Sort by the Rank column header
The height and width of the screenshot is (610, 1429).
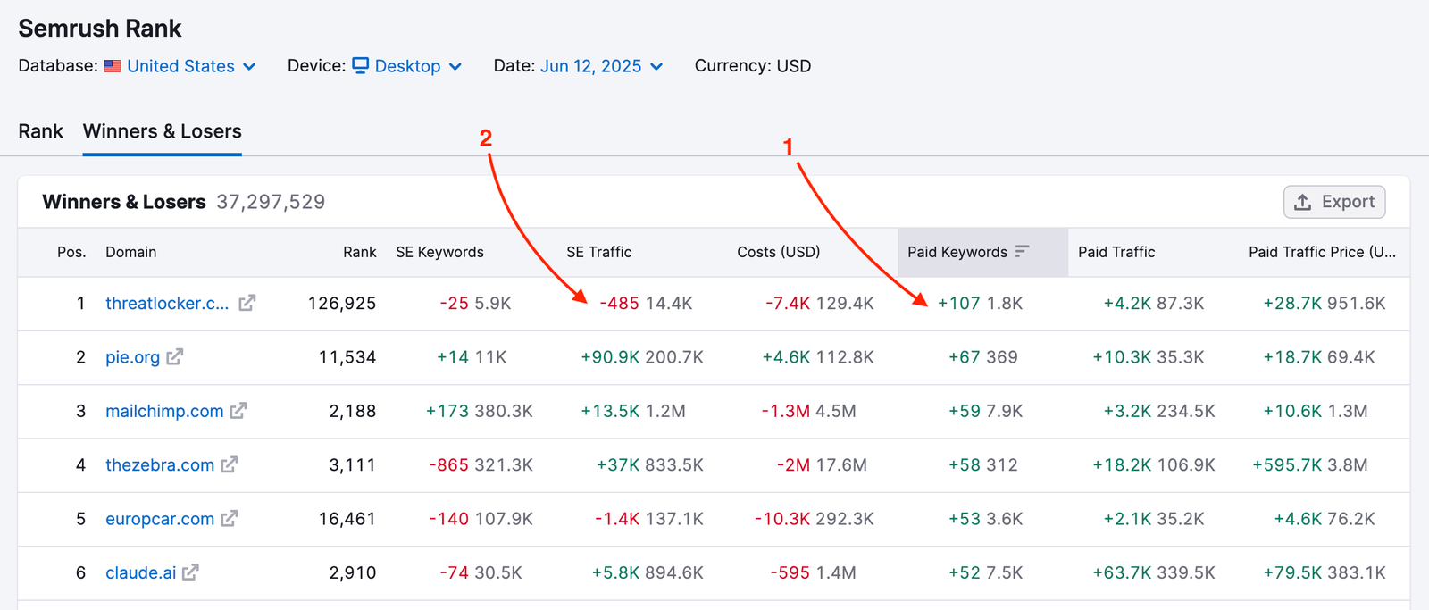point(359,252)
